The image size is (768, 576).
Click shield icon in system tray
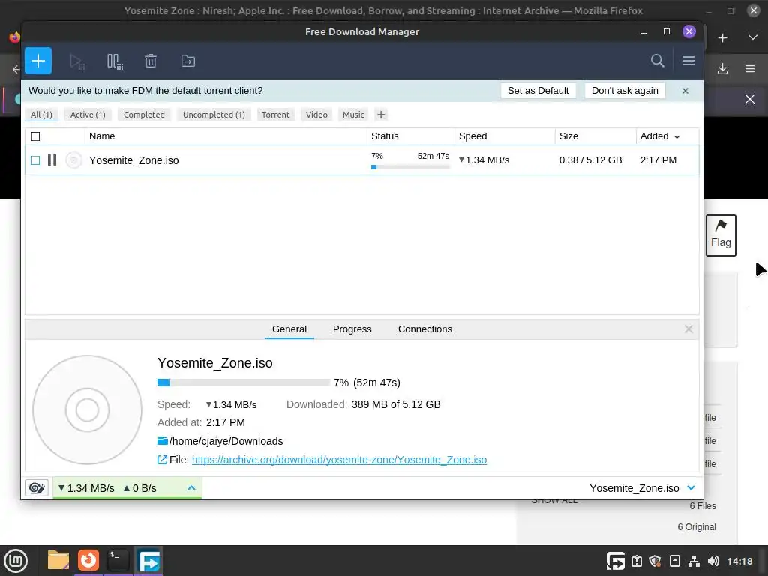point(655,561)
